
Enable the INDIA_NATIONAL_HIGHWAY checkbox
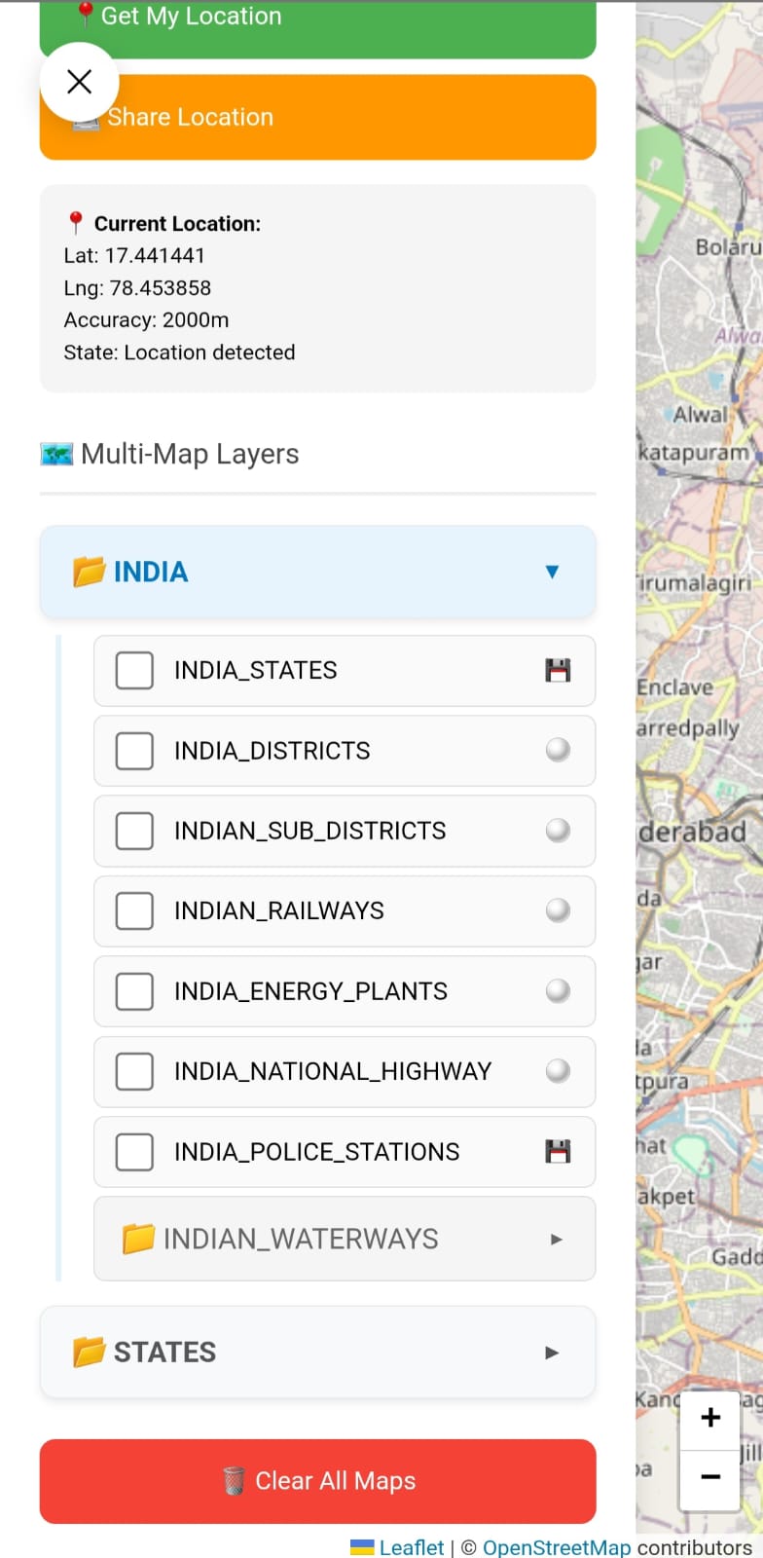134,1071
